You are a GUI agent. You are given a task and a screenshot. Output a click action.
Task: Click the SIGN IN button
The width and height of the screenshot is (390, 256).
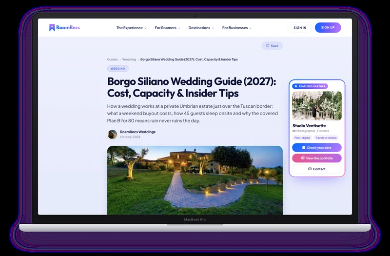pos(300,28)
